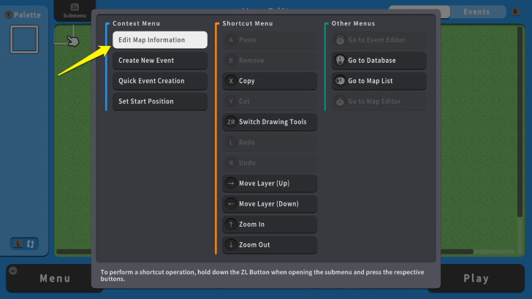Select Set Start Position
This screenshot has height=299, width=532.
coord(160,101)
